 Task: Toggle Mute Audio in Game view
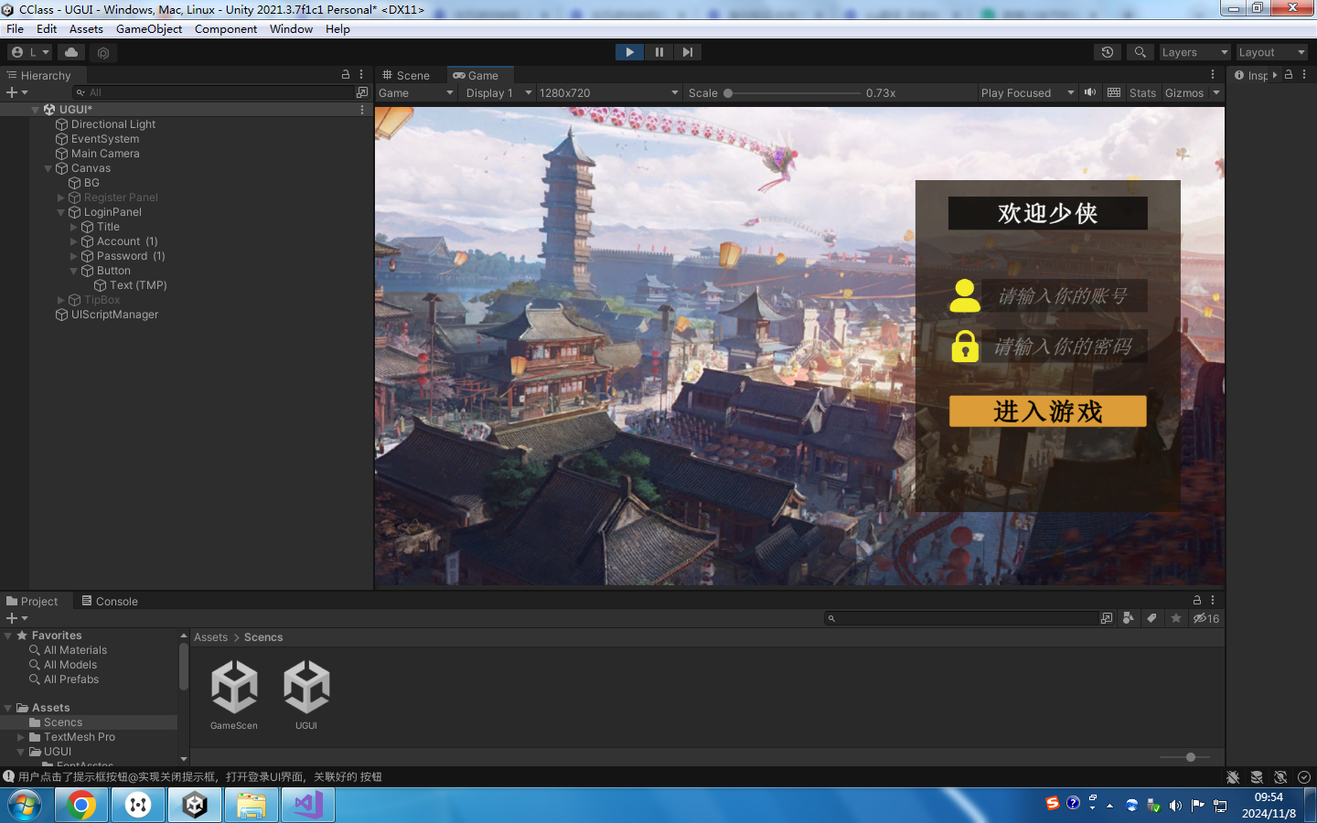click(x=1090, y=92)
